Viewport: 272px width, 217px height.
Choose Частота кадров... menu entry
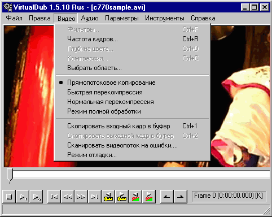coord(132,39)
